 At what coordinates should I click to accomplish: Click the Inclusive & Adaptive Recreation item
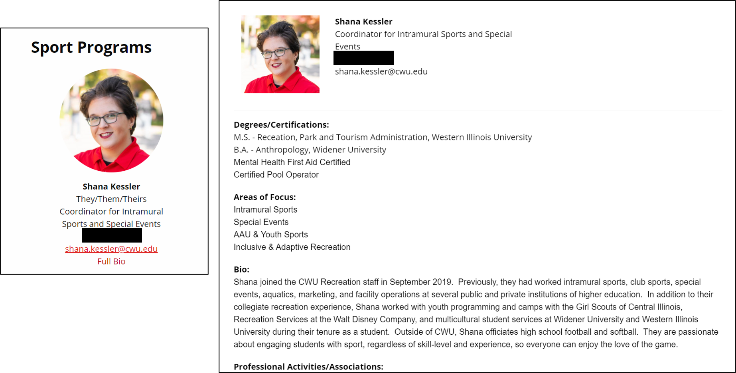coord(292,247)
